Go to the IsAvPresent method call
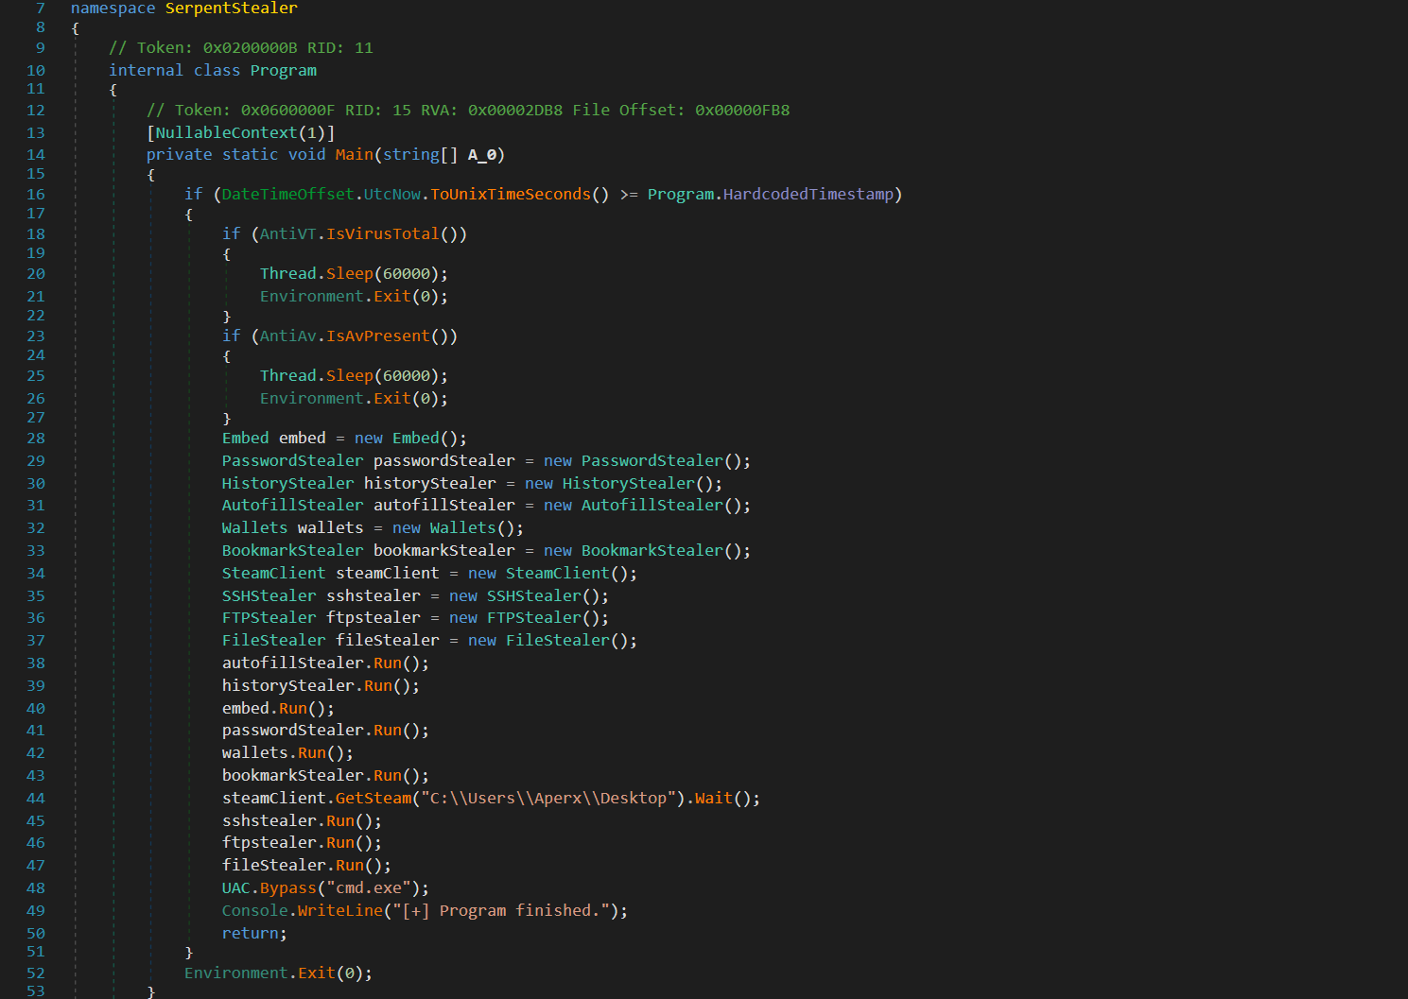 (378, 336)
